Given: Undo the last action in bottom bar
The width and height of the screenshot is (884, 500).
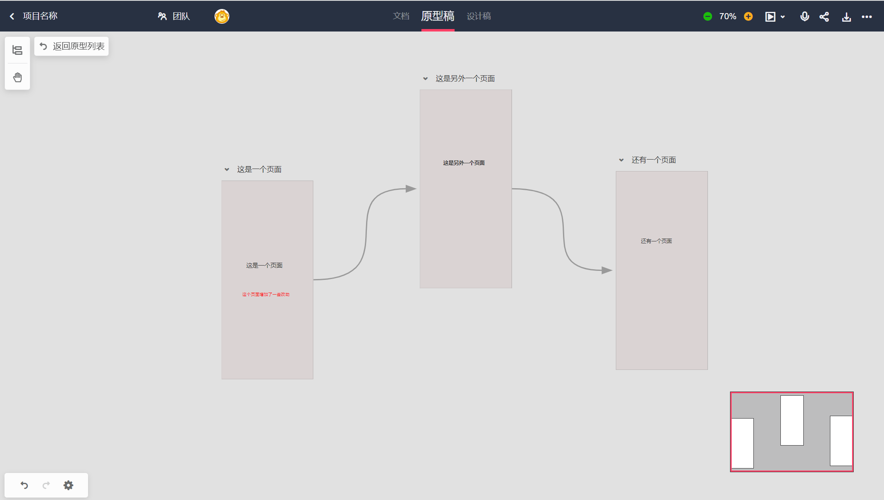Looking at the screenshot, I should click(x=24, y=485).
